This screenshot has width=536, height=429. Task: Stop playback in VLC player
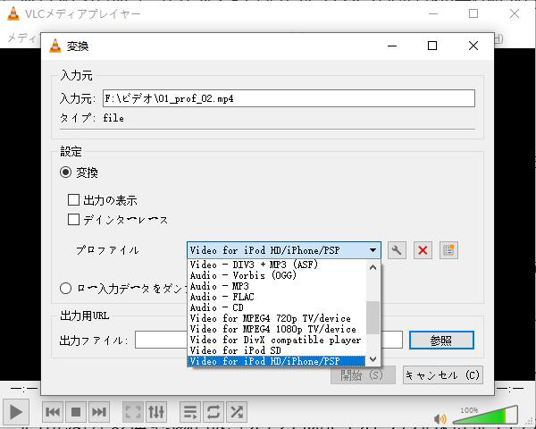tap(76, 412)
